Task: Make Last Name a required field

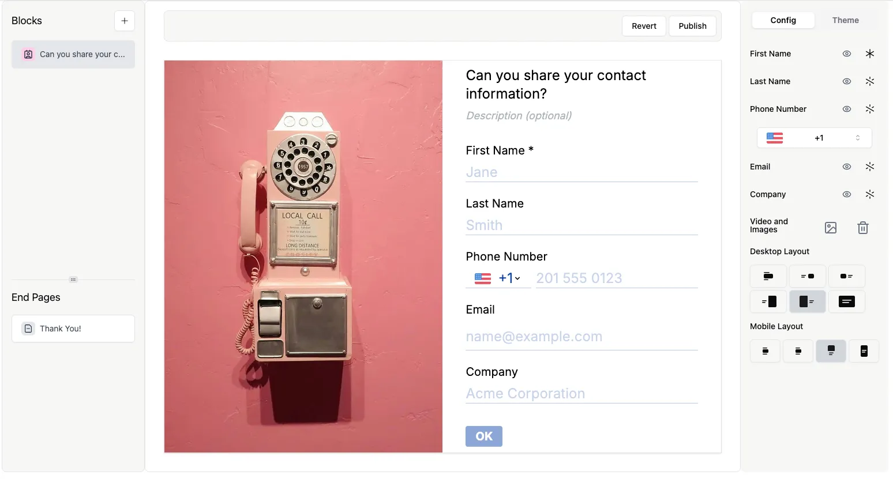Action: click(870, 81)
